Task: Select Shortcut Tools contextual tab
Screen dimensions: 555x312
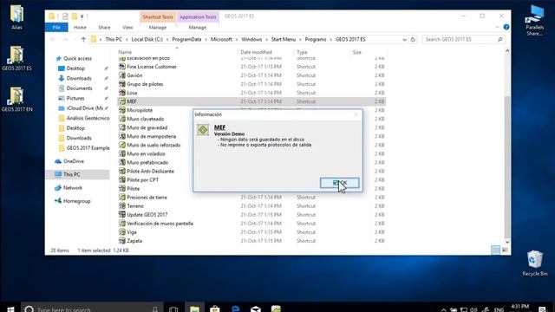Action: [158, 17]
